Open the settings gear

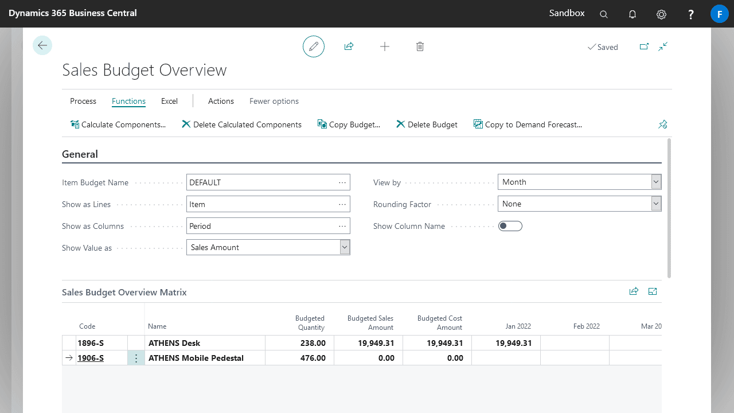pyautogui.click(x=661, y=14)
